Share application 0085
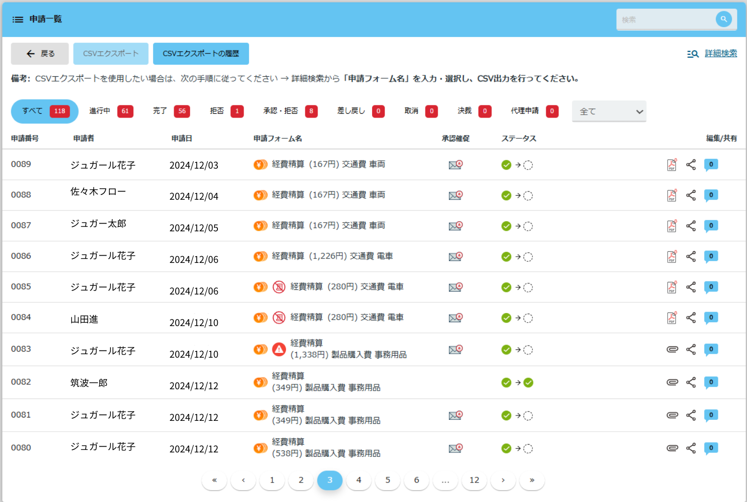The height and width of the screenshot is (502, 747). click(x=691, y=287)
